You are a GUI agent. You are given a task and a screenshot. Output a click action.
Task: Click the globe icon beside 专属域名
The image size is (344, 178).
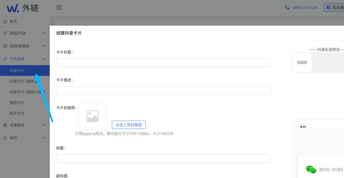point(5,125)
